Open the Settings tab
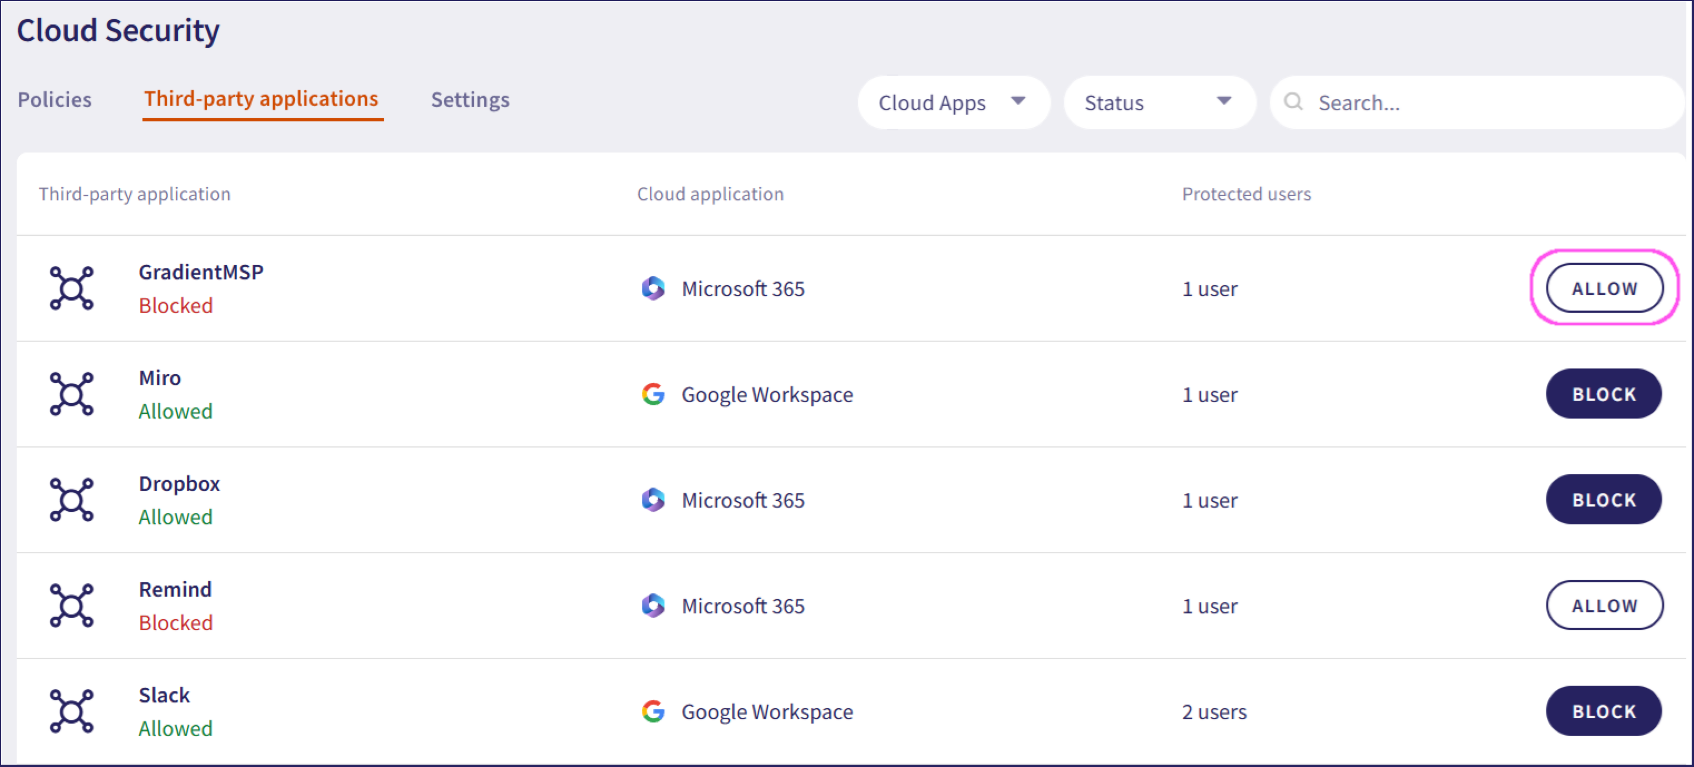The height and width of the screenshot is (767, 1694). [x=470, y=99]
